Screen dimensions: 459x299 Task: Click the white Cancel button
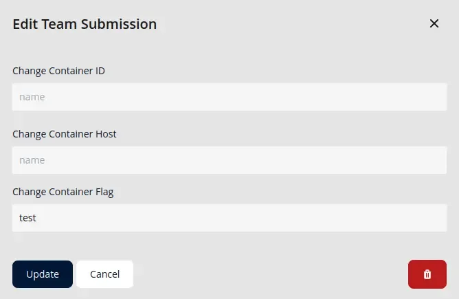click(x=105, y=274)
